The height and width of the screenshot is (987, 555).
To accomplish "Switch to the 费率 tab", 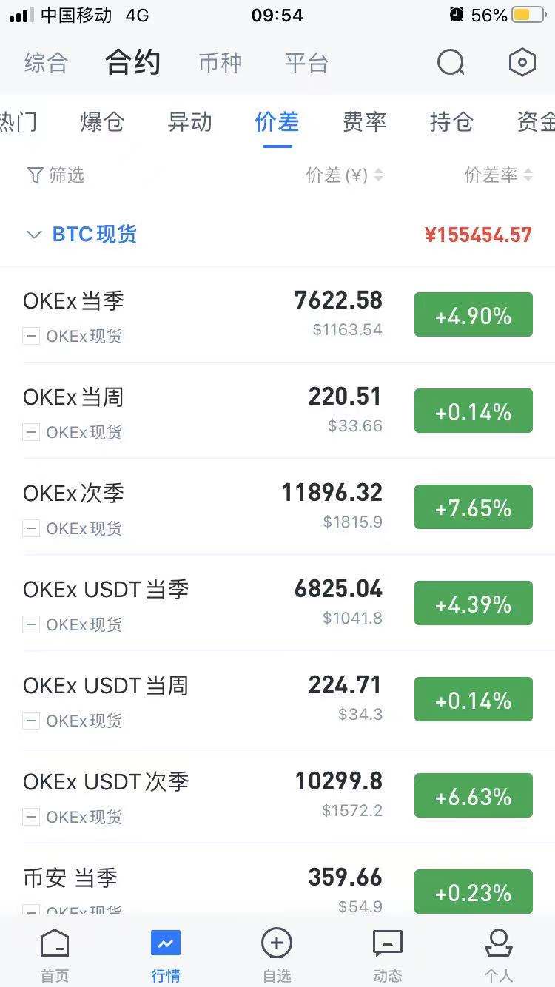I will (364, 122).
